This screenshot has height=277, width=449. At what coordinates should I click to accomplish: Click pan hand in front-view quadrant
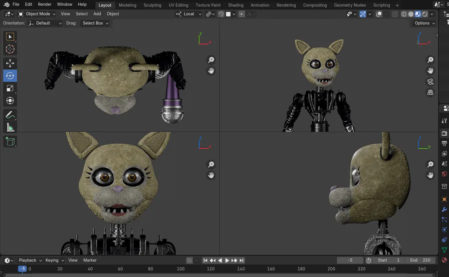coord(211,175)
